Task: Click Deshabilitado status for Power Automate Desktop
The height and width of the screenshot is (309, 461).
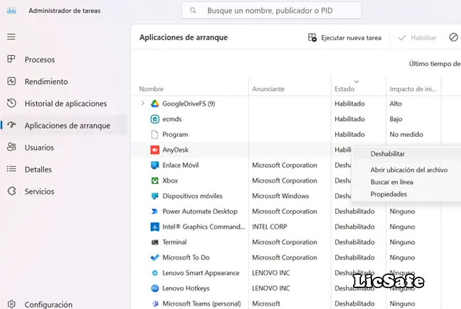Action: [354, 211]
